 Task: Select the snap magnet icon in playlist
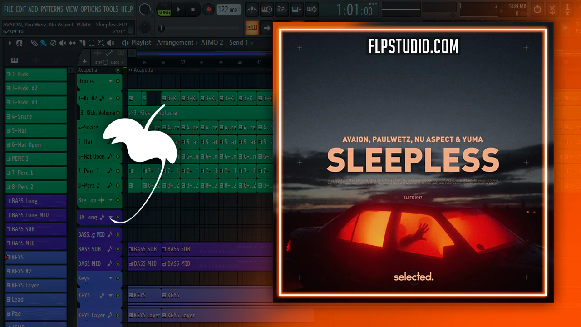tap(20, 43)
